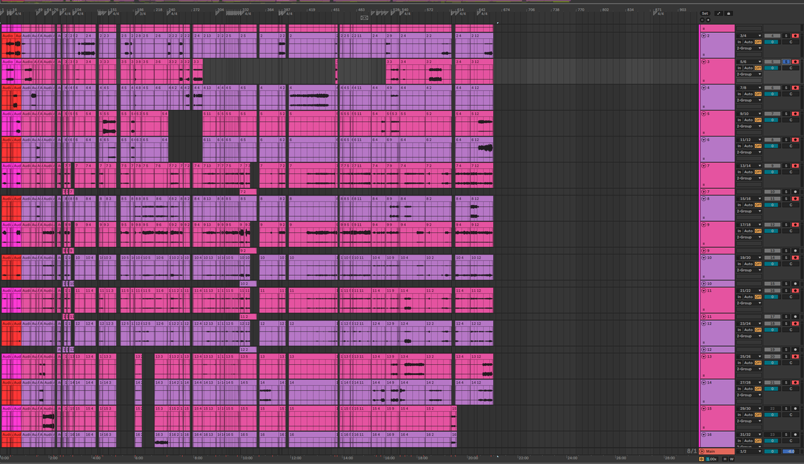Click the Off monitor button on track 14
The image size is (804, 464).
coord(758,388)
